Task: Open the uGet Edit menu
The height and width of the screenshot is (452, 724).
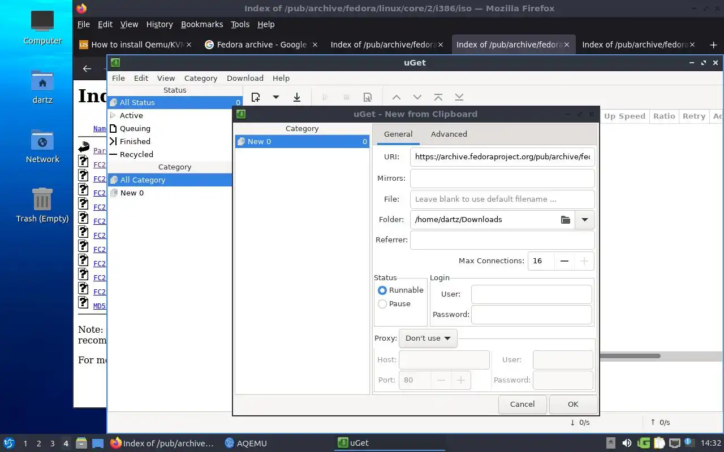Action: [x=141, y=79]
